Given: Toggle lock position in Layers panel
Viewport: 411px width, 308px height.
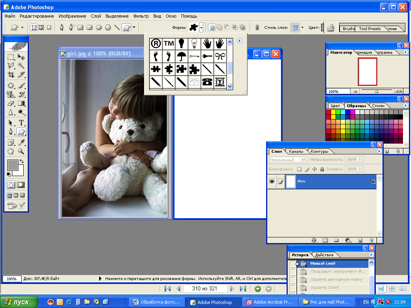Looking at the screenshot, I should pos(315,169).
